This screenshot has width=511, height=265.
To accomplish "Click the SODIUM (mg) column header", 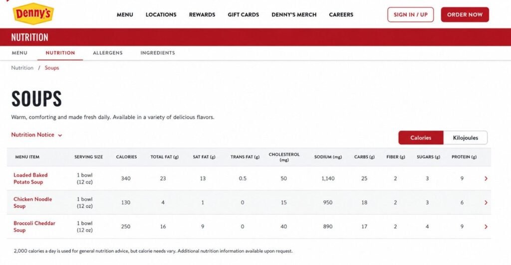I will [328, 157].
